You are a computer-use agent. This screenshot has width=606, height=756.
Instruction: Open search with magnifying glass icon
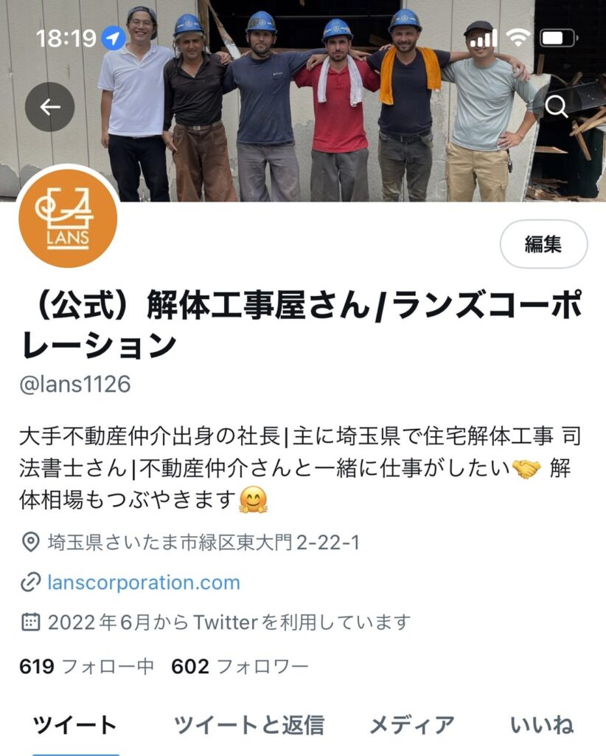(x=557, y=106)
